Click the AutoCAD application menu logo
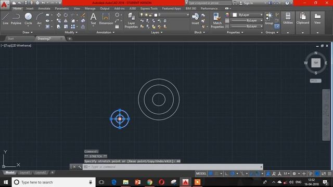This screenshot has height=187, width=333. [4, 4]
